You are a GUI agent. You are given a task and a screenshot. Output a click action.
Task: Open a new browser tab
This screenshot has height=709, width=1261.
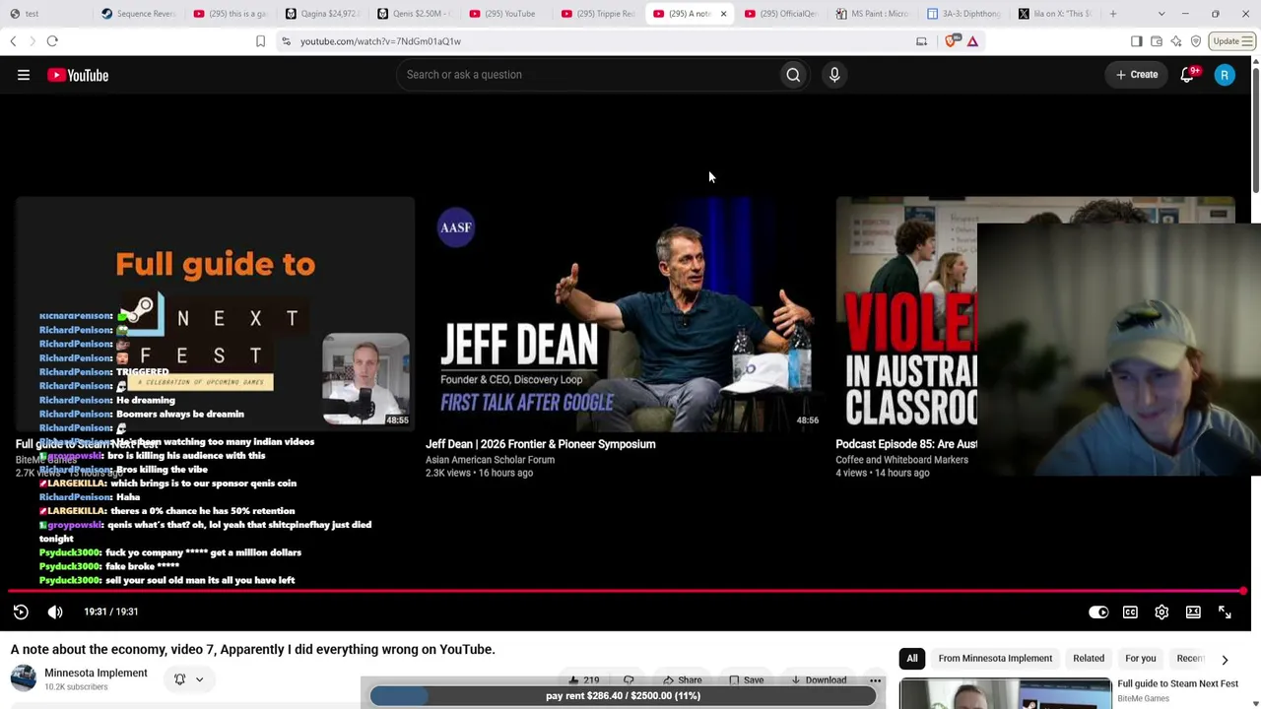1113,14
